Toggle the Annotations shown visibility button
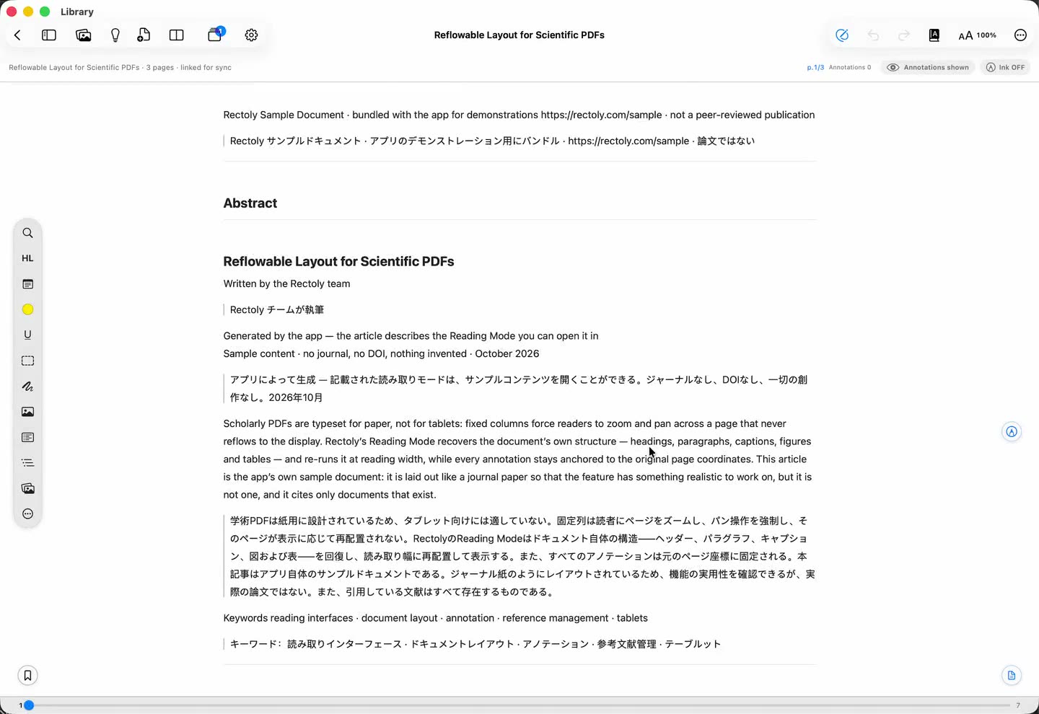 coord(928,67)
